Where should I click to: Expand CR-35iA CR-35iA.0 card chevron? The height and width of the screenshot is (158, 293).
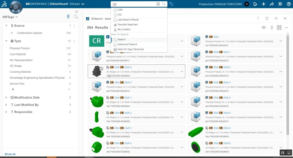click(182, 71)
